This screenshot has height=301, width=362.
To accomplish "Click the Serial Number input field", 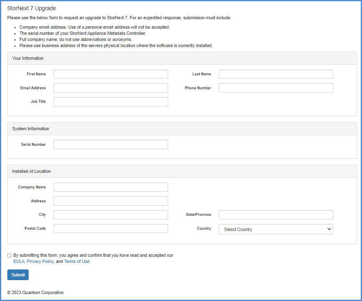I will point(111,144).
